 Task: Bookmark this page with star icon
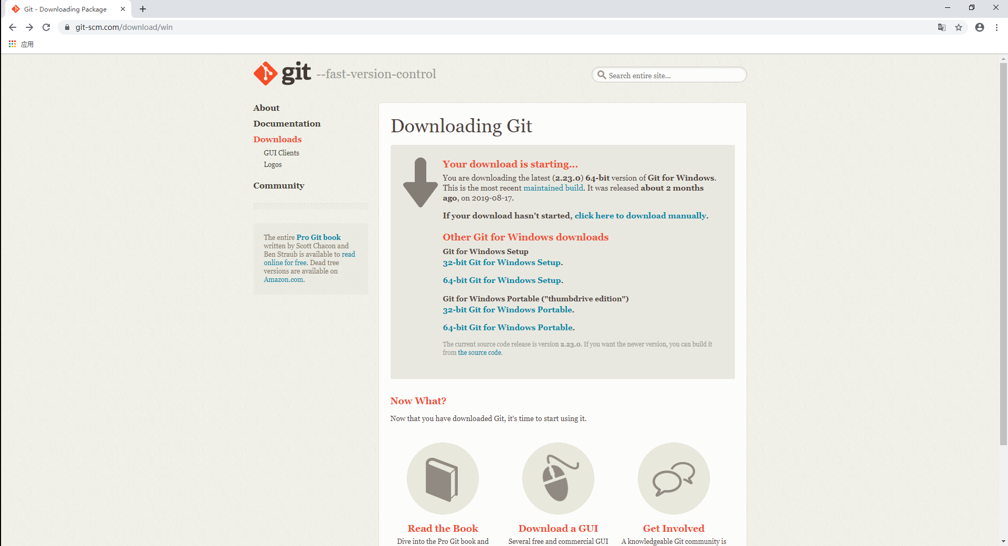(959, 27)
